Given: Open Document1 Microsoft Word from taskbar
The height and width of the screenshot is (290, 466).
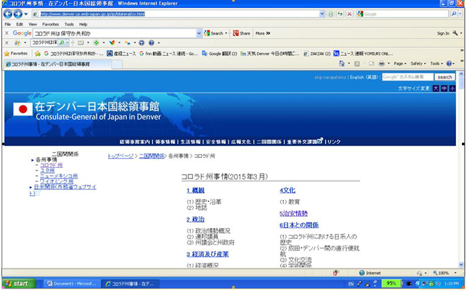Looking at the screenshot, I should [71, 283].
